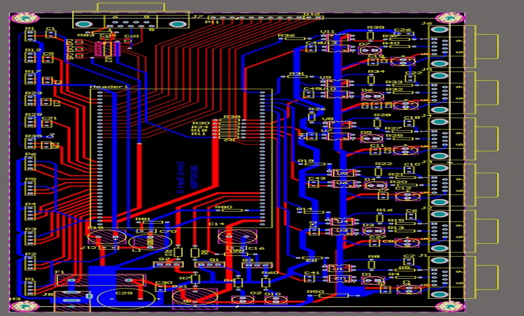The image size is (524, 316).
Task: Click the R80 resistor footprint
Action: point(232,210)
